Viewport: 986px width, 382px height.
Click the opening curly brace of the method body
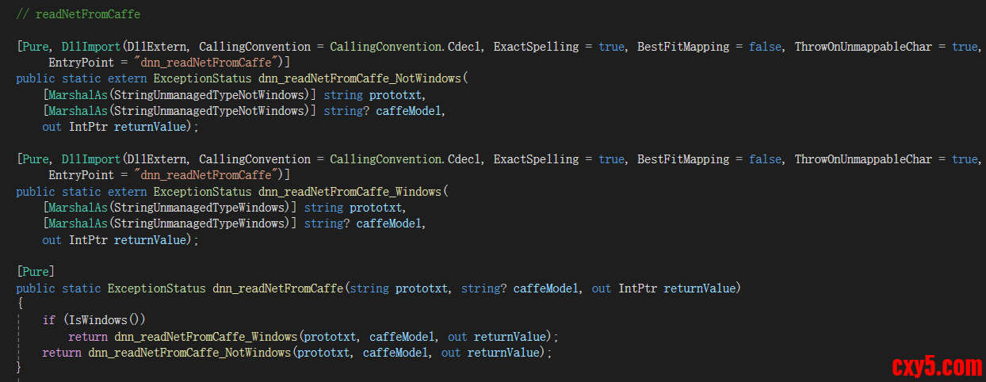20,304
